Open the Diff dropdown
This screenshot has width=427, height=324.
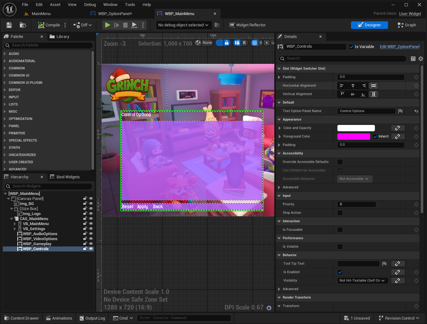click(83, 25)
